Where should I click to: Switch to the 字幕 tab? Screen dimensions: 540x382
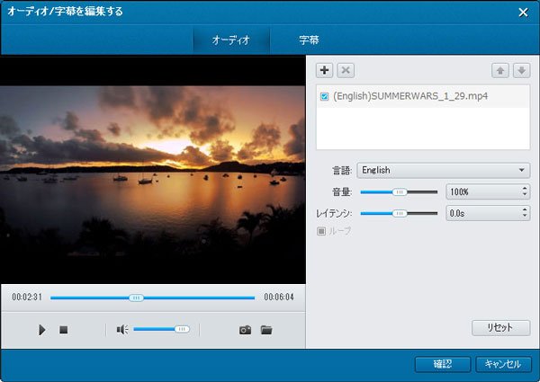[x=310, y=40]
